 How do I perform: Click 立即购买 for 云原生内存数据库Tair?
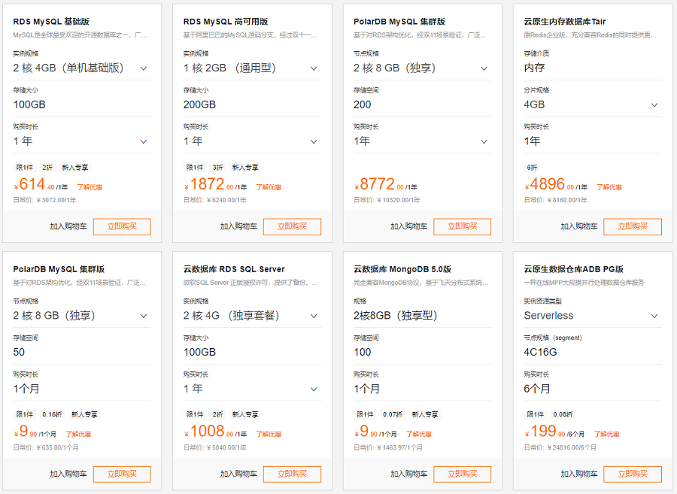[633, 226]
